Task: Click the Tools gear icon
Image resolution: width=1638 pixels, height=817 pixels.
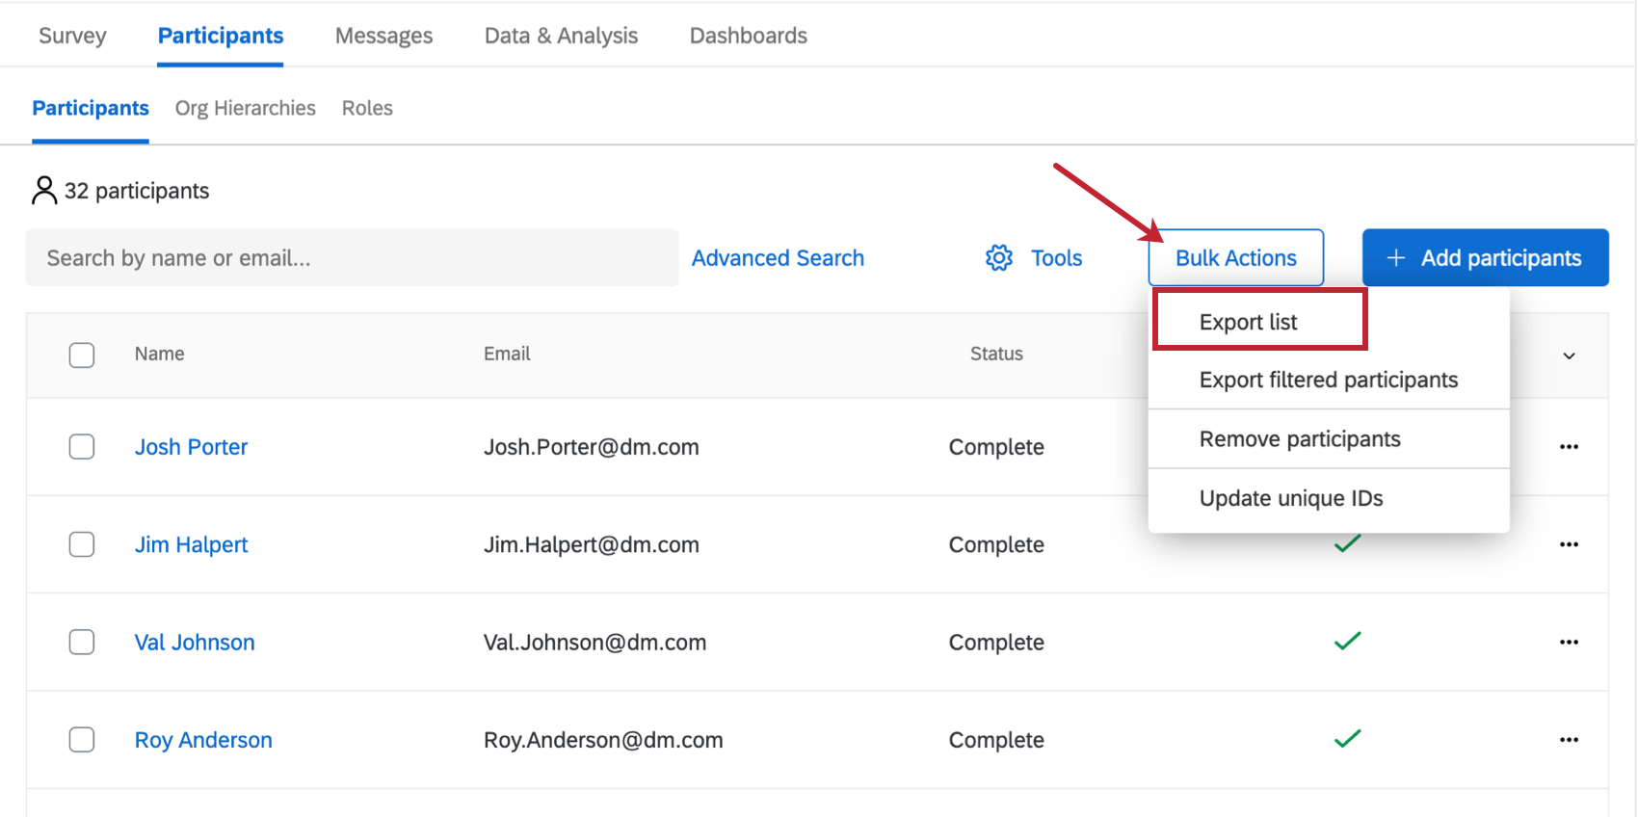Action: coord(999,258)
